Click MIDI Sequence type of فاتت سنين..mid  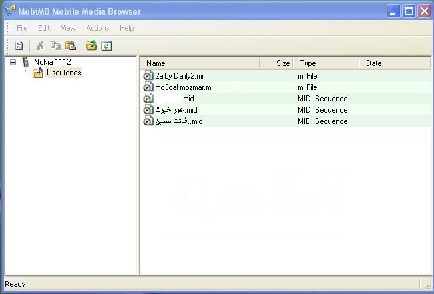(x=323, y=121)
